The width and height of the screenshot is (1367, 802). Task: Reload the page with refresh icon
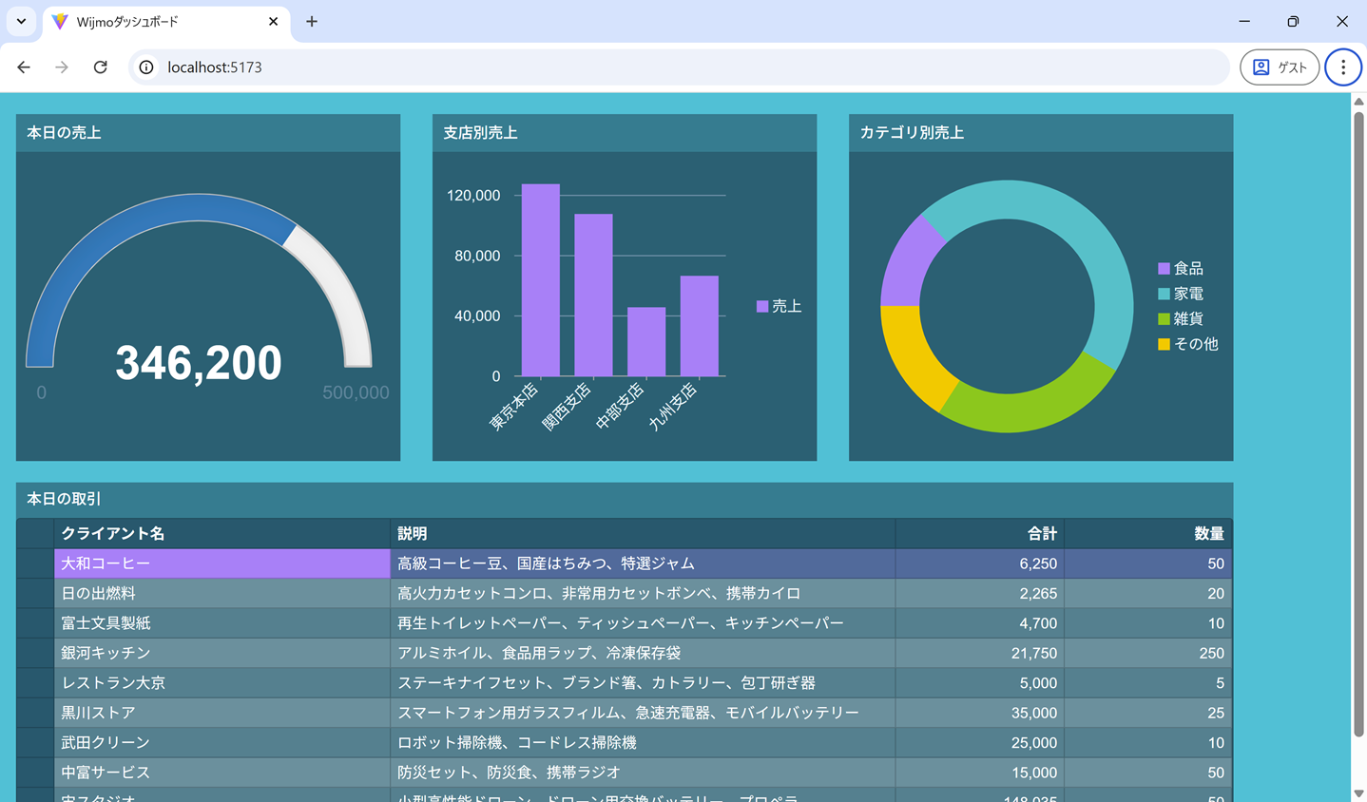pos(100,67)
